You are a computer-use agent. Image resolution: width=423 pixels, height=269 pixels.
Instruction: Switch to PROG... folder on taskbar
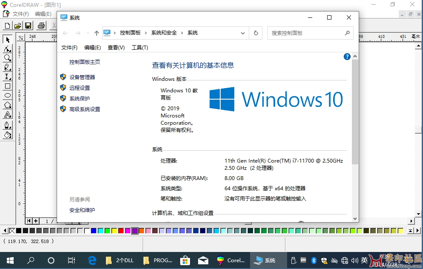pos(158,260)
